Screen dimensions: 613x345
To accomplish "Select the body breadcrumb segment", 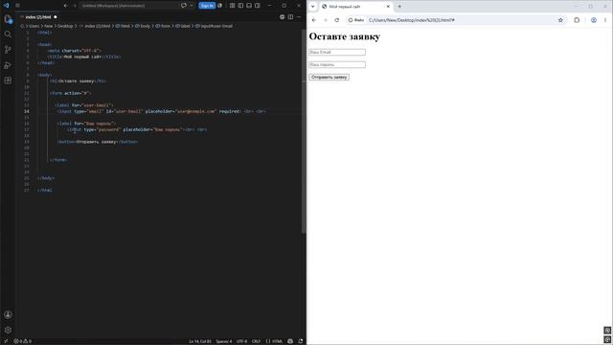I will point(143,26).
